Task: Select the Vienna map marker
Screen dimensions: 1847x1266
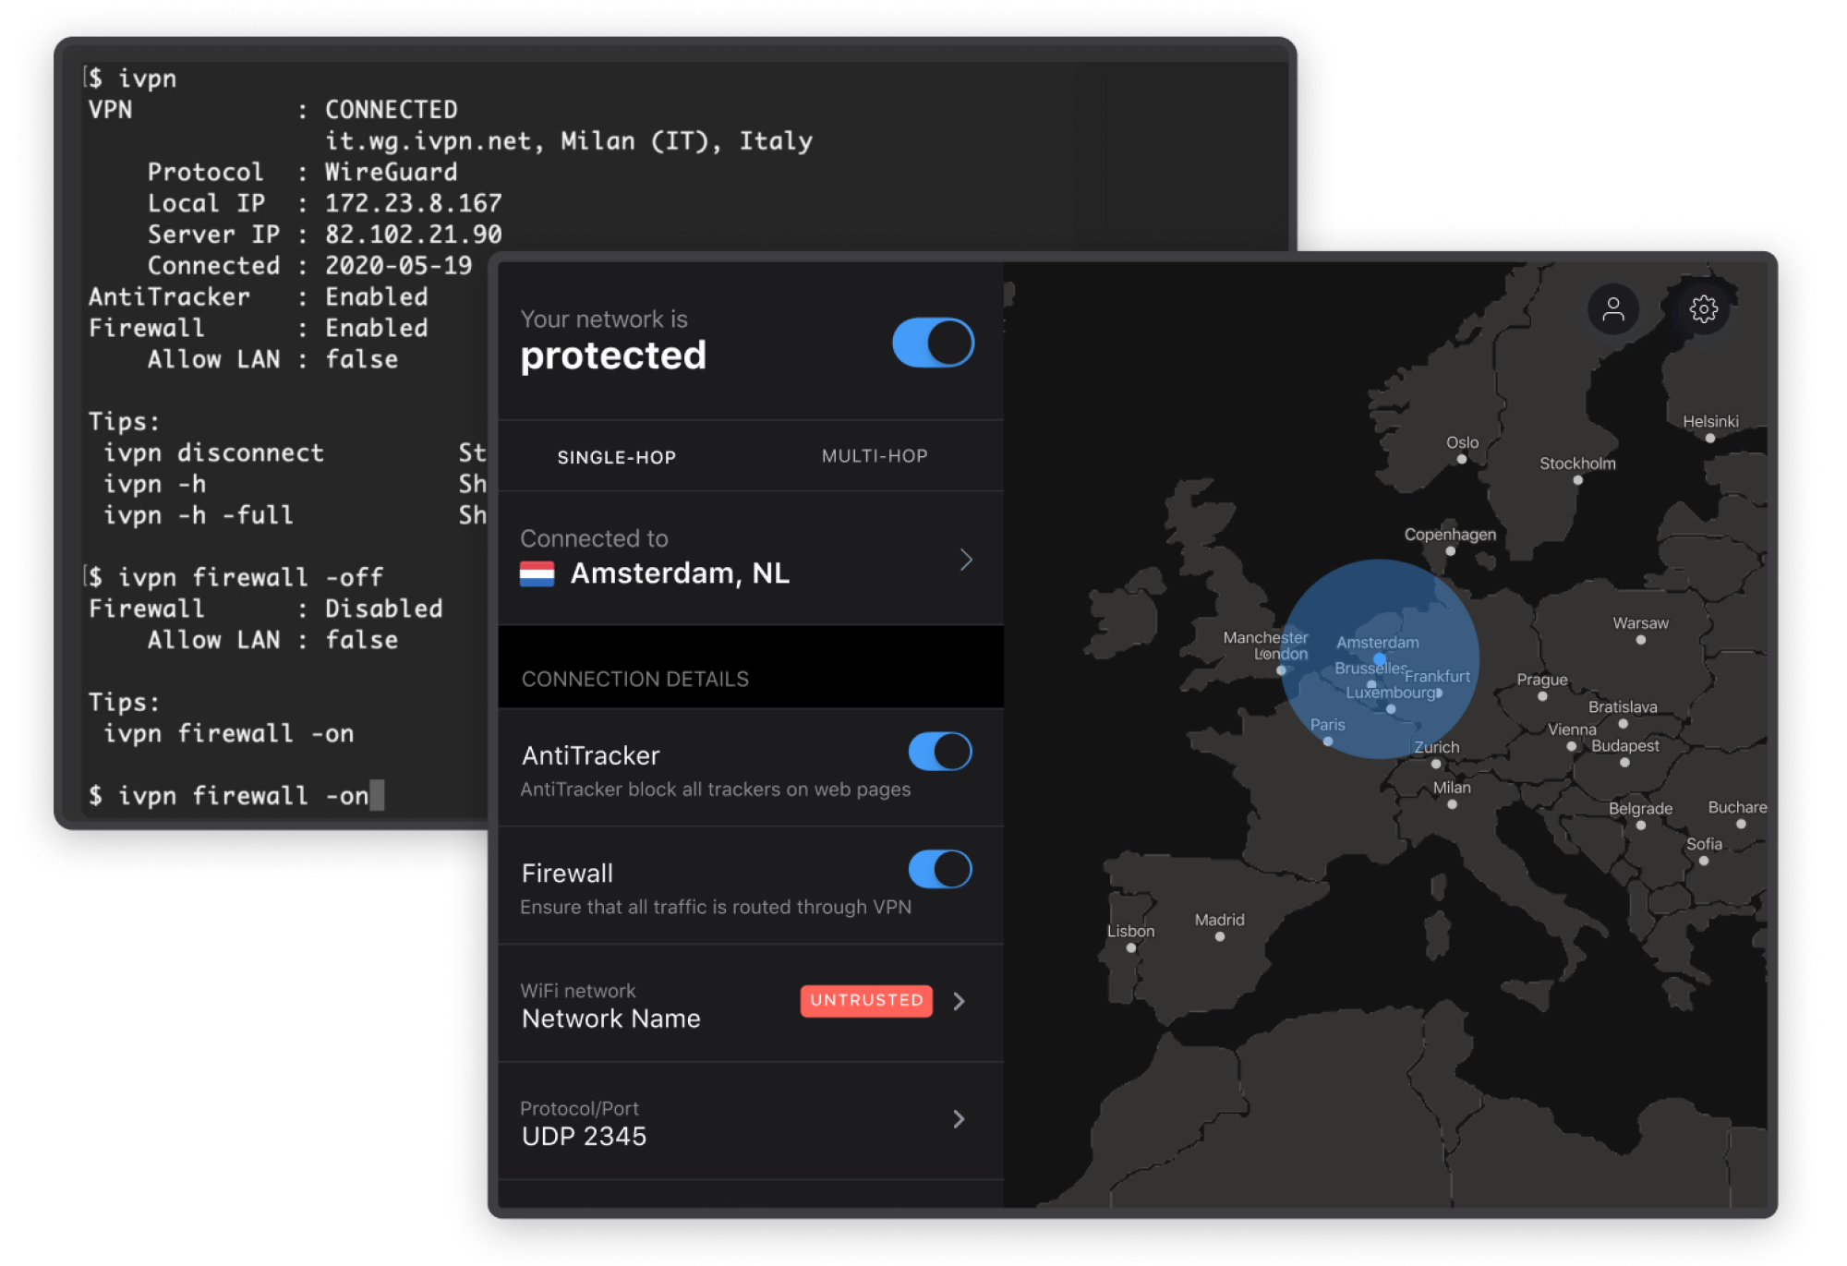Action: coord(1571,746)
